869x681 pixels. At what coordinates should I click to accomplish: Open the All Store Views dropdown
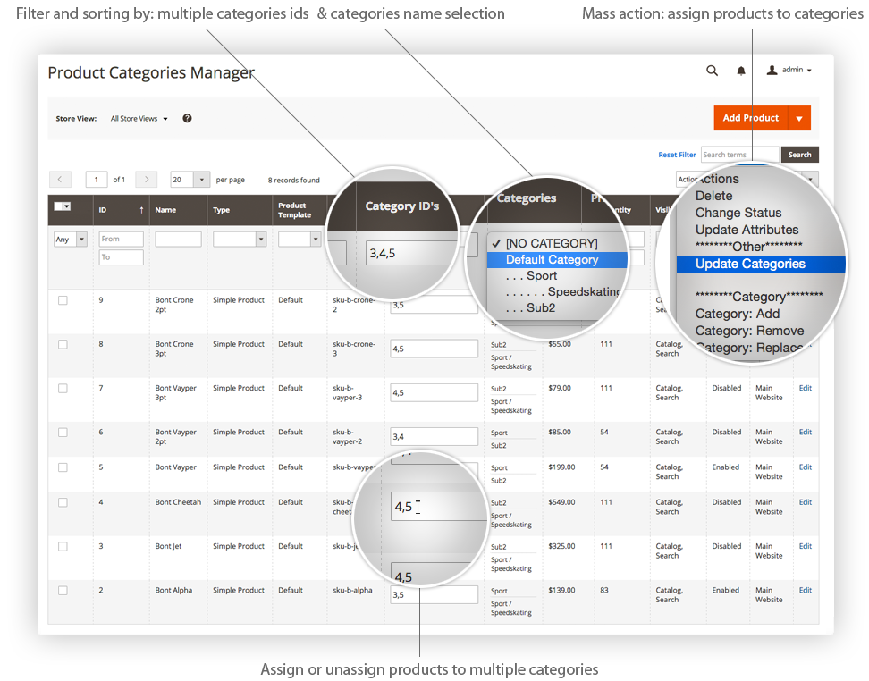pyautogui.click(x=139, y=119)
